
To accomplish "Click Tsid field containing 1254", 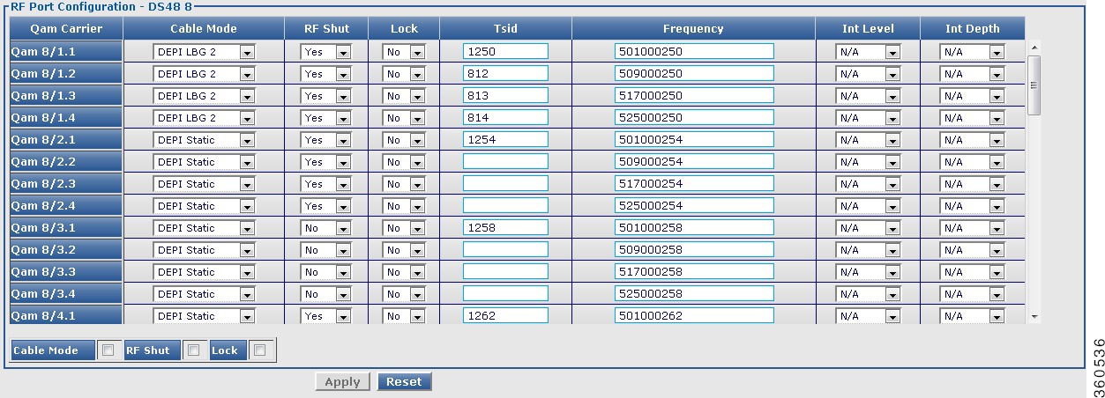I will pyautogui.click(x=505, y=140).
